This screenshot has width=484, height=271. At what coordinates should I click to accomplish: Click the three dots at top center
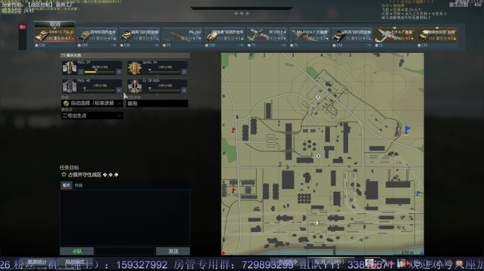[x=241, y=13]
